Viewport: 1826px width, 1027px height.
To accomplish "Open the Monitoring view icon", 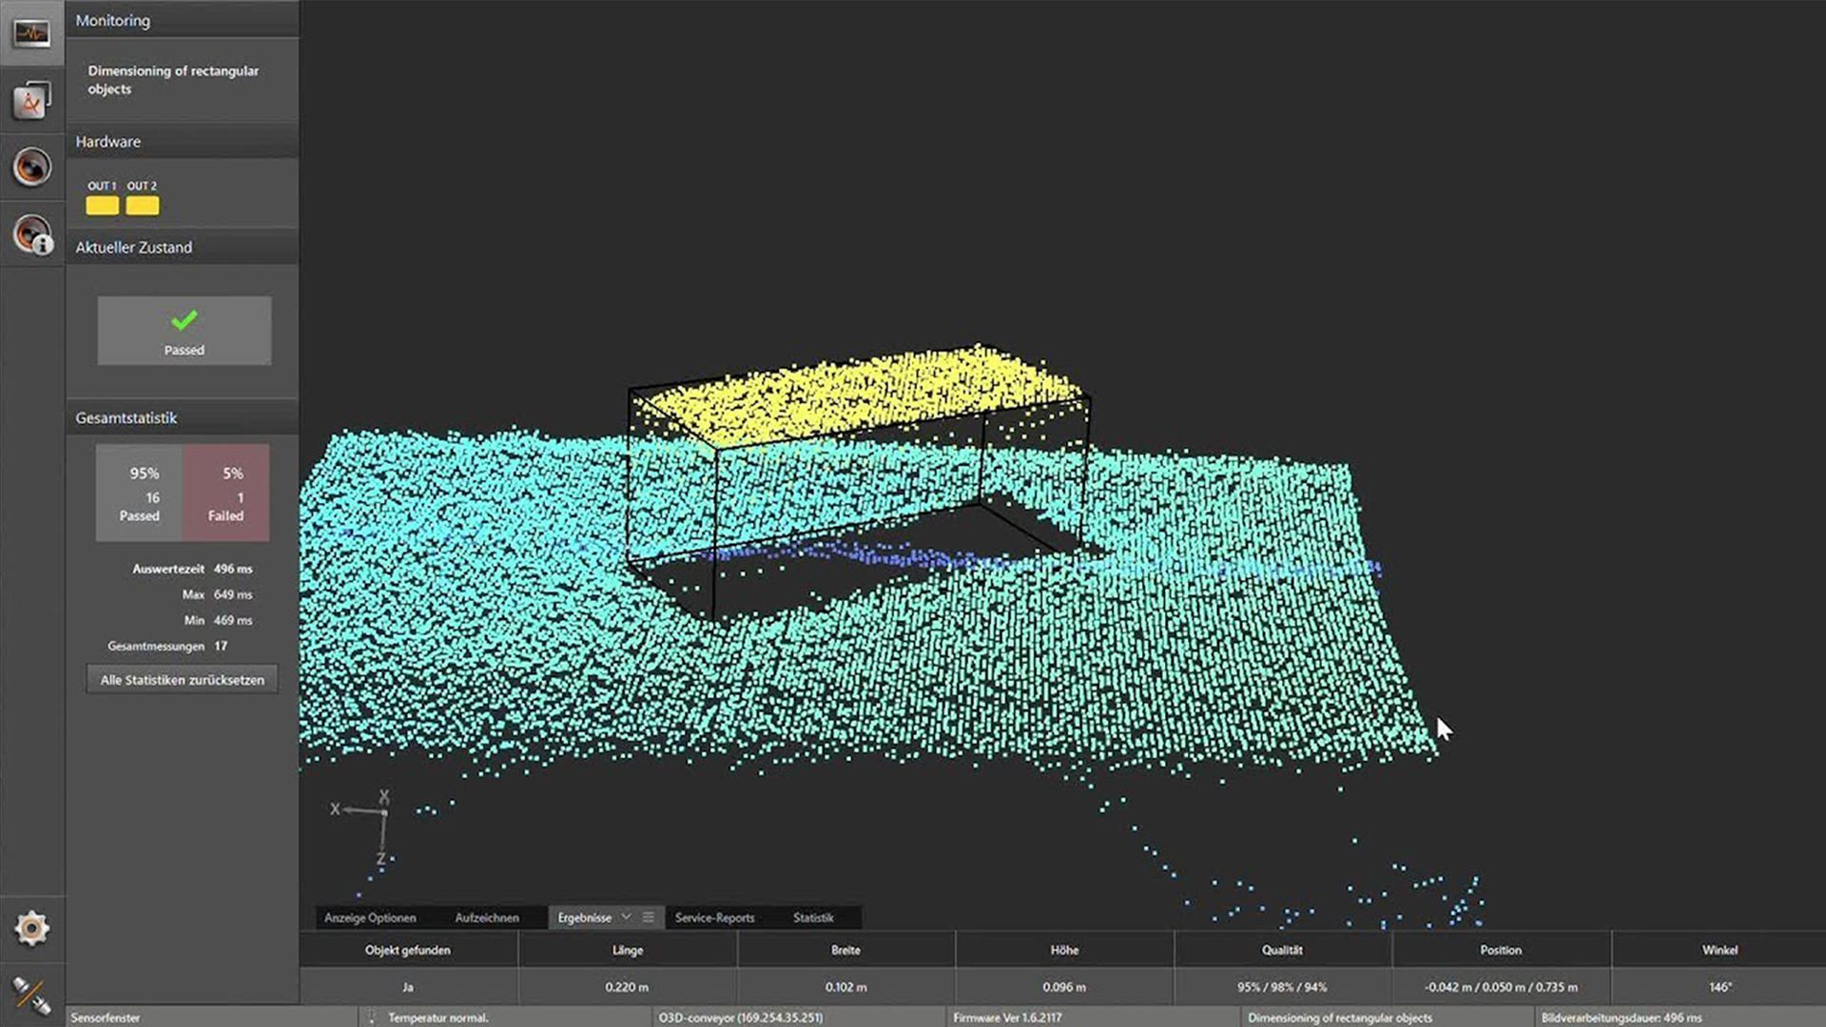I will point(31,33).
